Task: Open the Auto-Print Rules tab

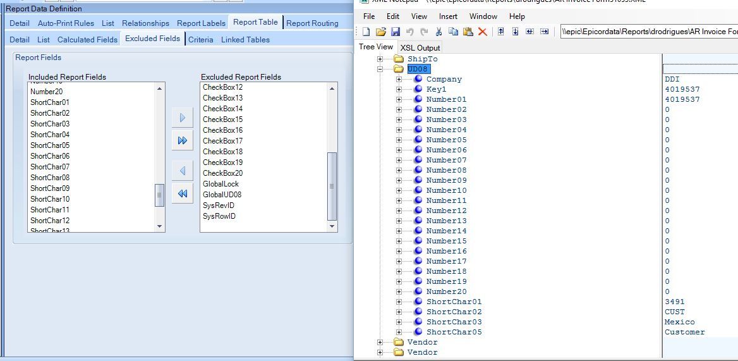Action: (66, 23)
